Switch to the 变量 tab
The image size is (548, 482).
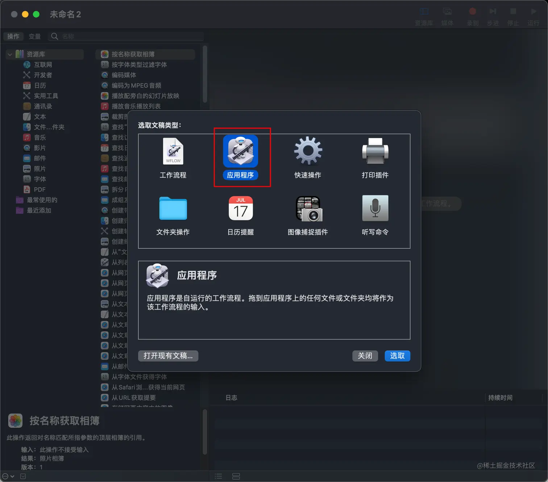pos(35,36)
